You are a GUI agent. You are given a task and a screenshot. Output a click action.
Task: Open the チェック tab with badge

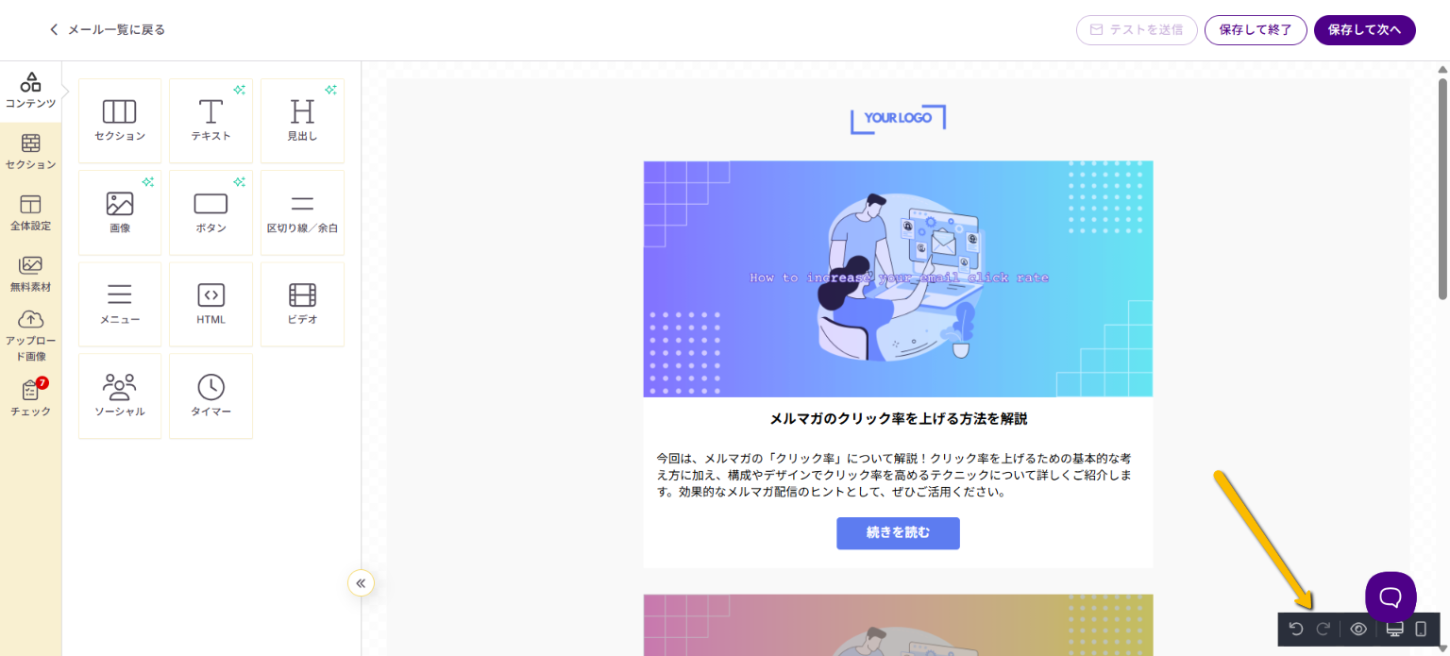coord(31,398)
